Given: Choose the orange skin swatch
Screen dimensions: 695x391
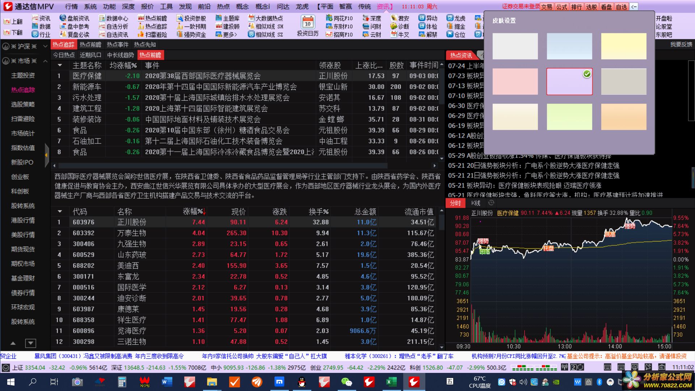Looking at the screenshot, I should coord(624,117).
